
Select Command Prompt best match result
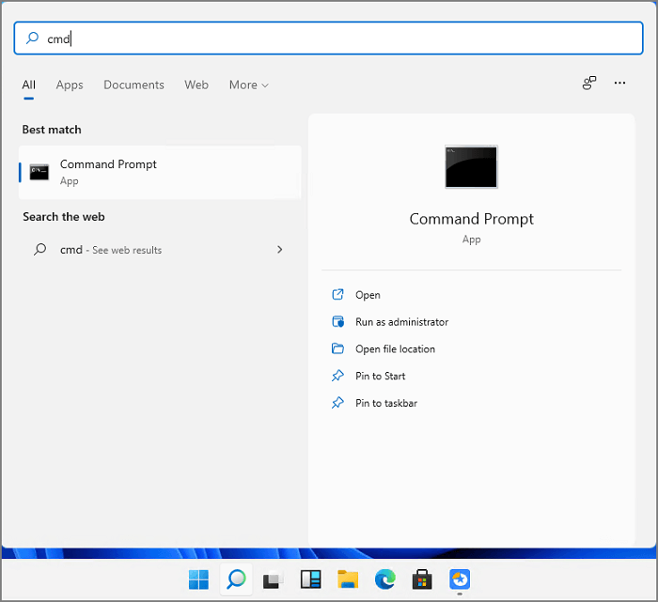(x=160, y=172)
